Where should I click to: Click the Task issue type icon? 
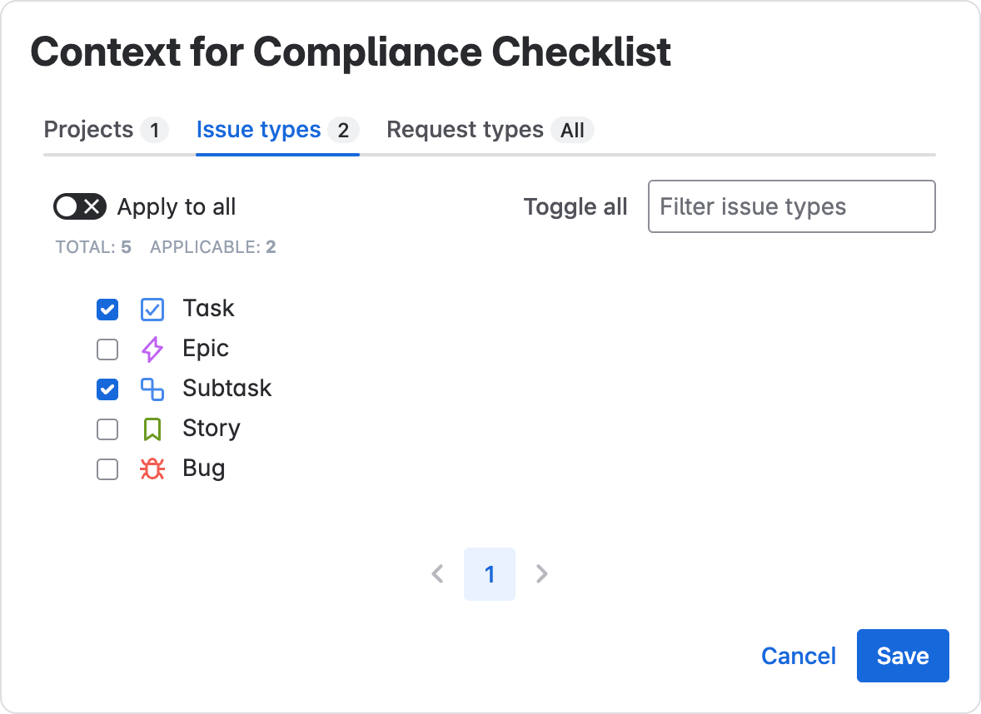[x=152, y=310]
